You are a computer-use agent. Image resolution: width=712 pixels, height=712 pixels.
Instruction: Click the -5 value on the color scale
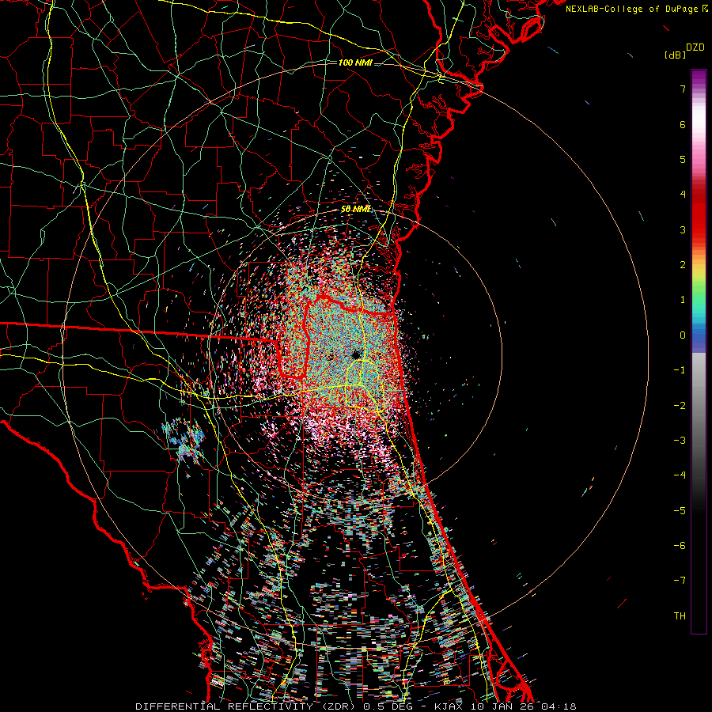pos(680,511)
